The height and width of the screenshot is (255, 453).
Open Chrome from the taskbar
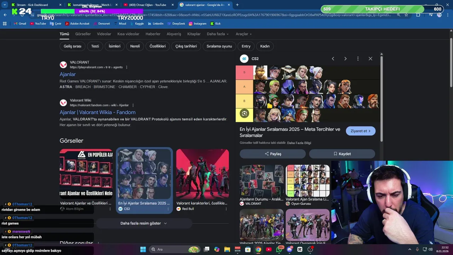click(258, 249)
